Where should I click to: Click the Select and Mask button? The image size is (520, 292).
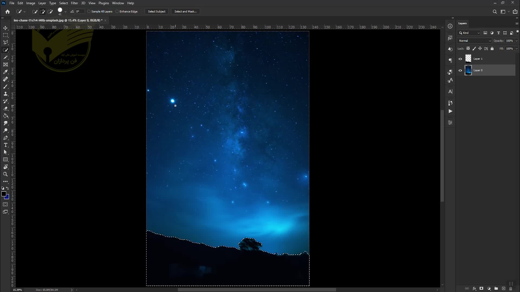pos(186,11)
